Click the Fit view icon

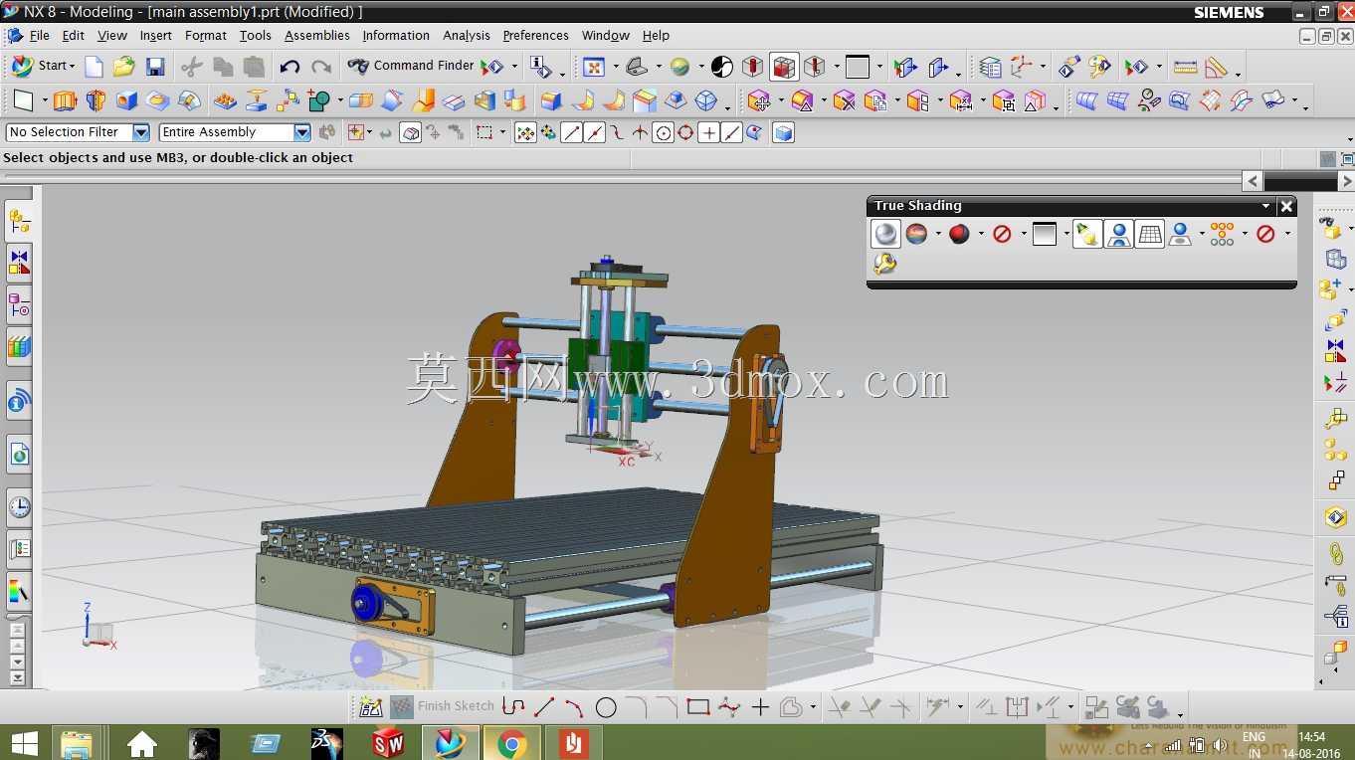click(x=594, y=67)
